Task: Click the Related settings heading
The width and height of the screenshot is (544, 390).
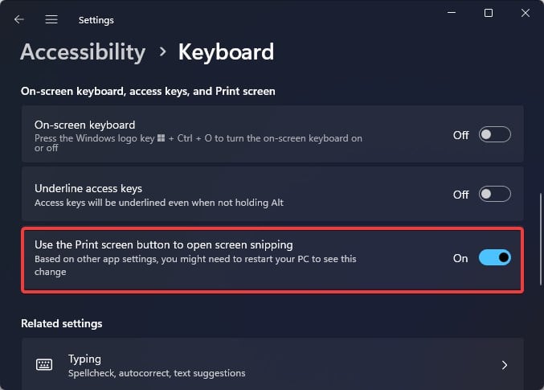Action: [x=62, y=324]
